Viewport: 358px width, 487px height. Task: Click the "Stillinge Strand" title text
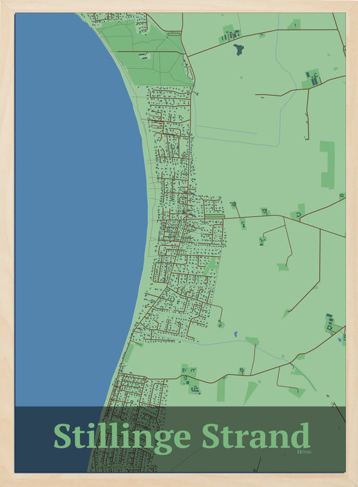pos(182,437)
